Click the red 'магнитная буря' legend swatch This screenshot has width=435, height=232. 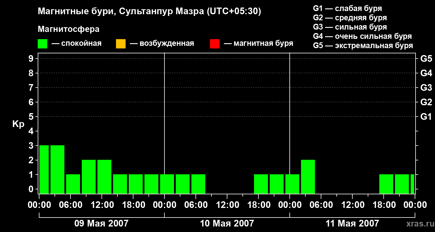pos(215,44)
